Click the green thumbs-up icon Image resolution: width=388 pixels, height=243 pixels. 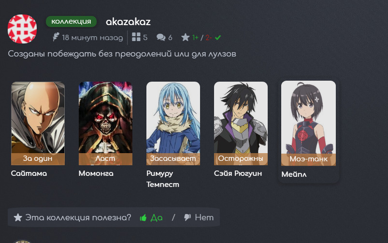coord(144,218)
